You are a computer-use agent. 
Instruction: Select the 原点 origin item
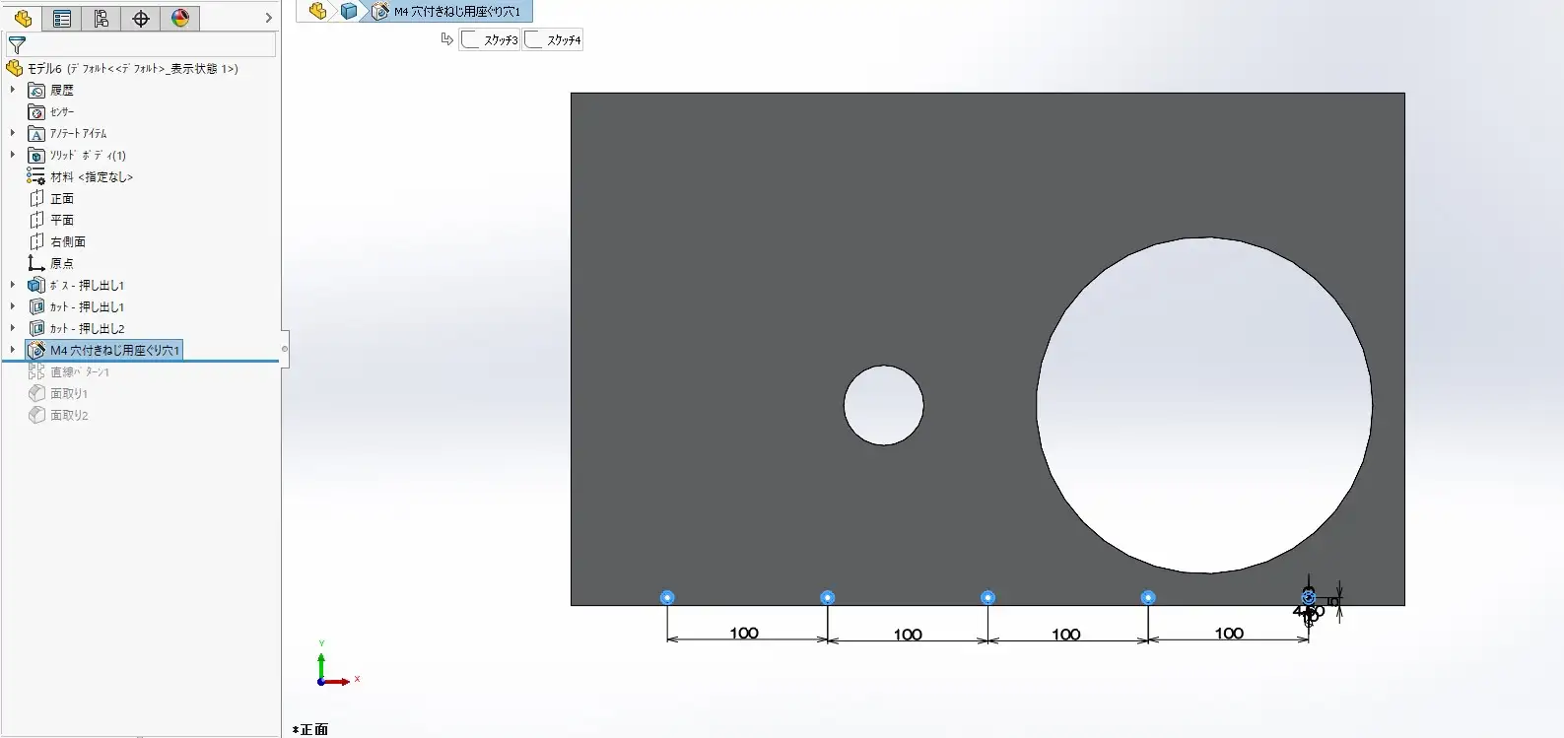[x=61, y=263]
